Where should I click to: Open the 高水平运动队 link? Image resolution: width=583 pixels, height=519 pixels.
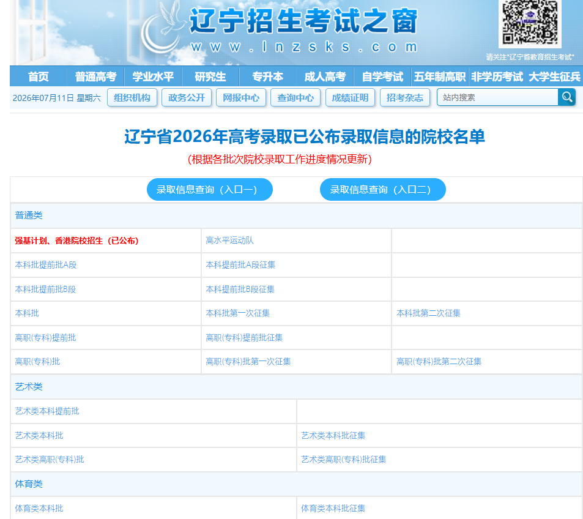(x=230, y=241)
